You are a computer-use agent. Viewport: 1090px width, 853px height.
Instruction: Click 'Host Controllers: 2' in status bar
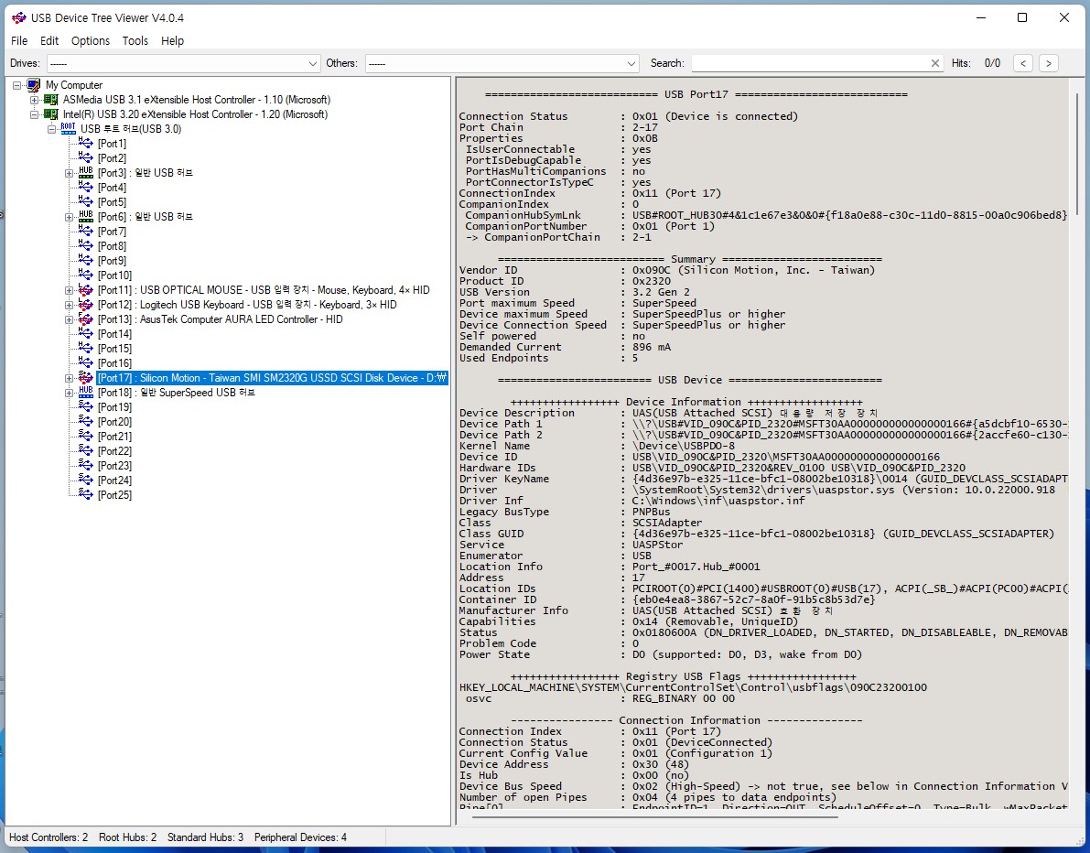click(49, 837)
